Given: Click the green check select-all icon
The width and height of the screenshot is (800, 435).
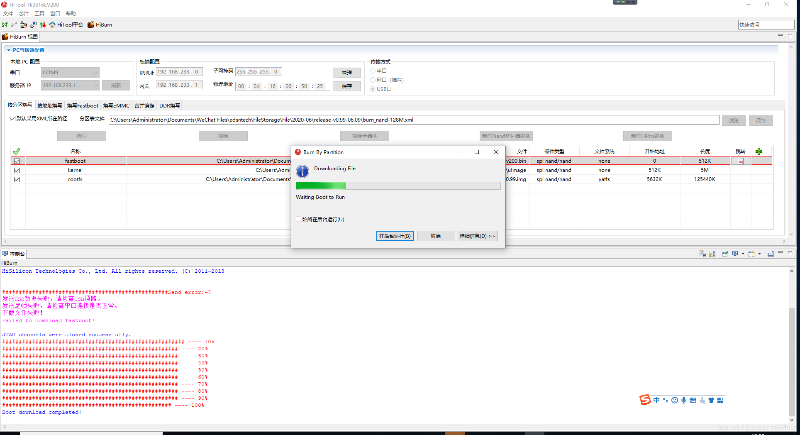Looking at the screenshot, I should tap(17, 152).
